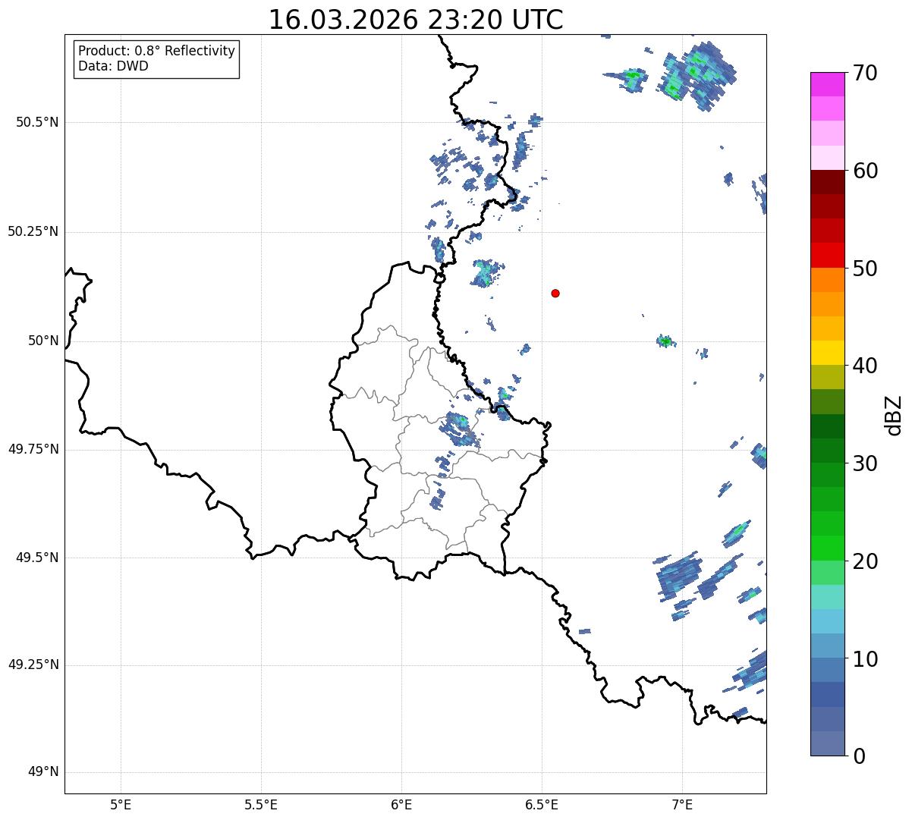Click the longitude label 7°E
The height and width of the screenshot is (820, 912).
pyautogui.click(x=682, y=804)
